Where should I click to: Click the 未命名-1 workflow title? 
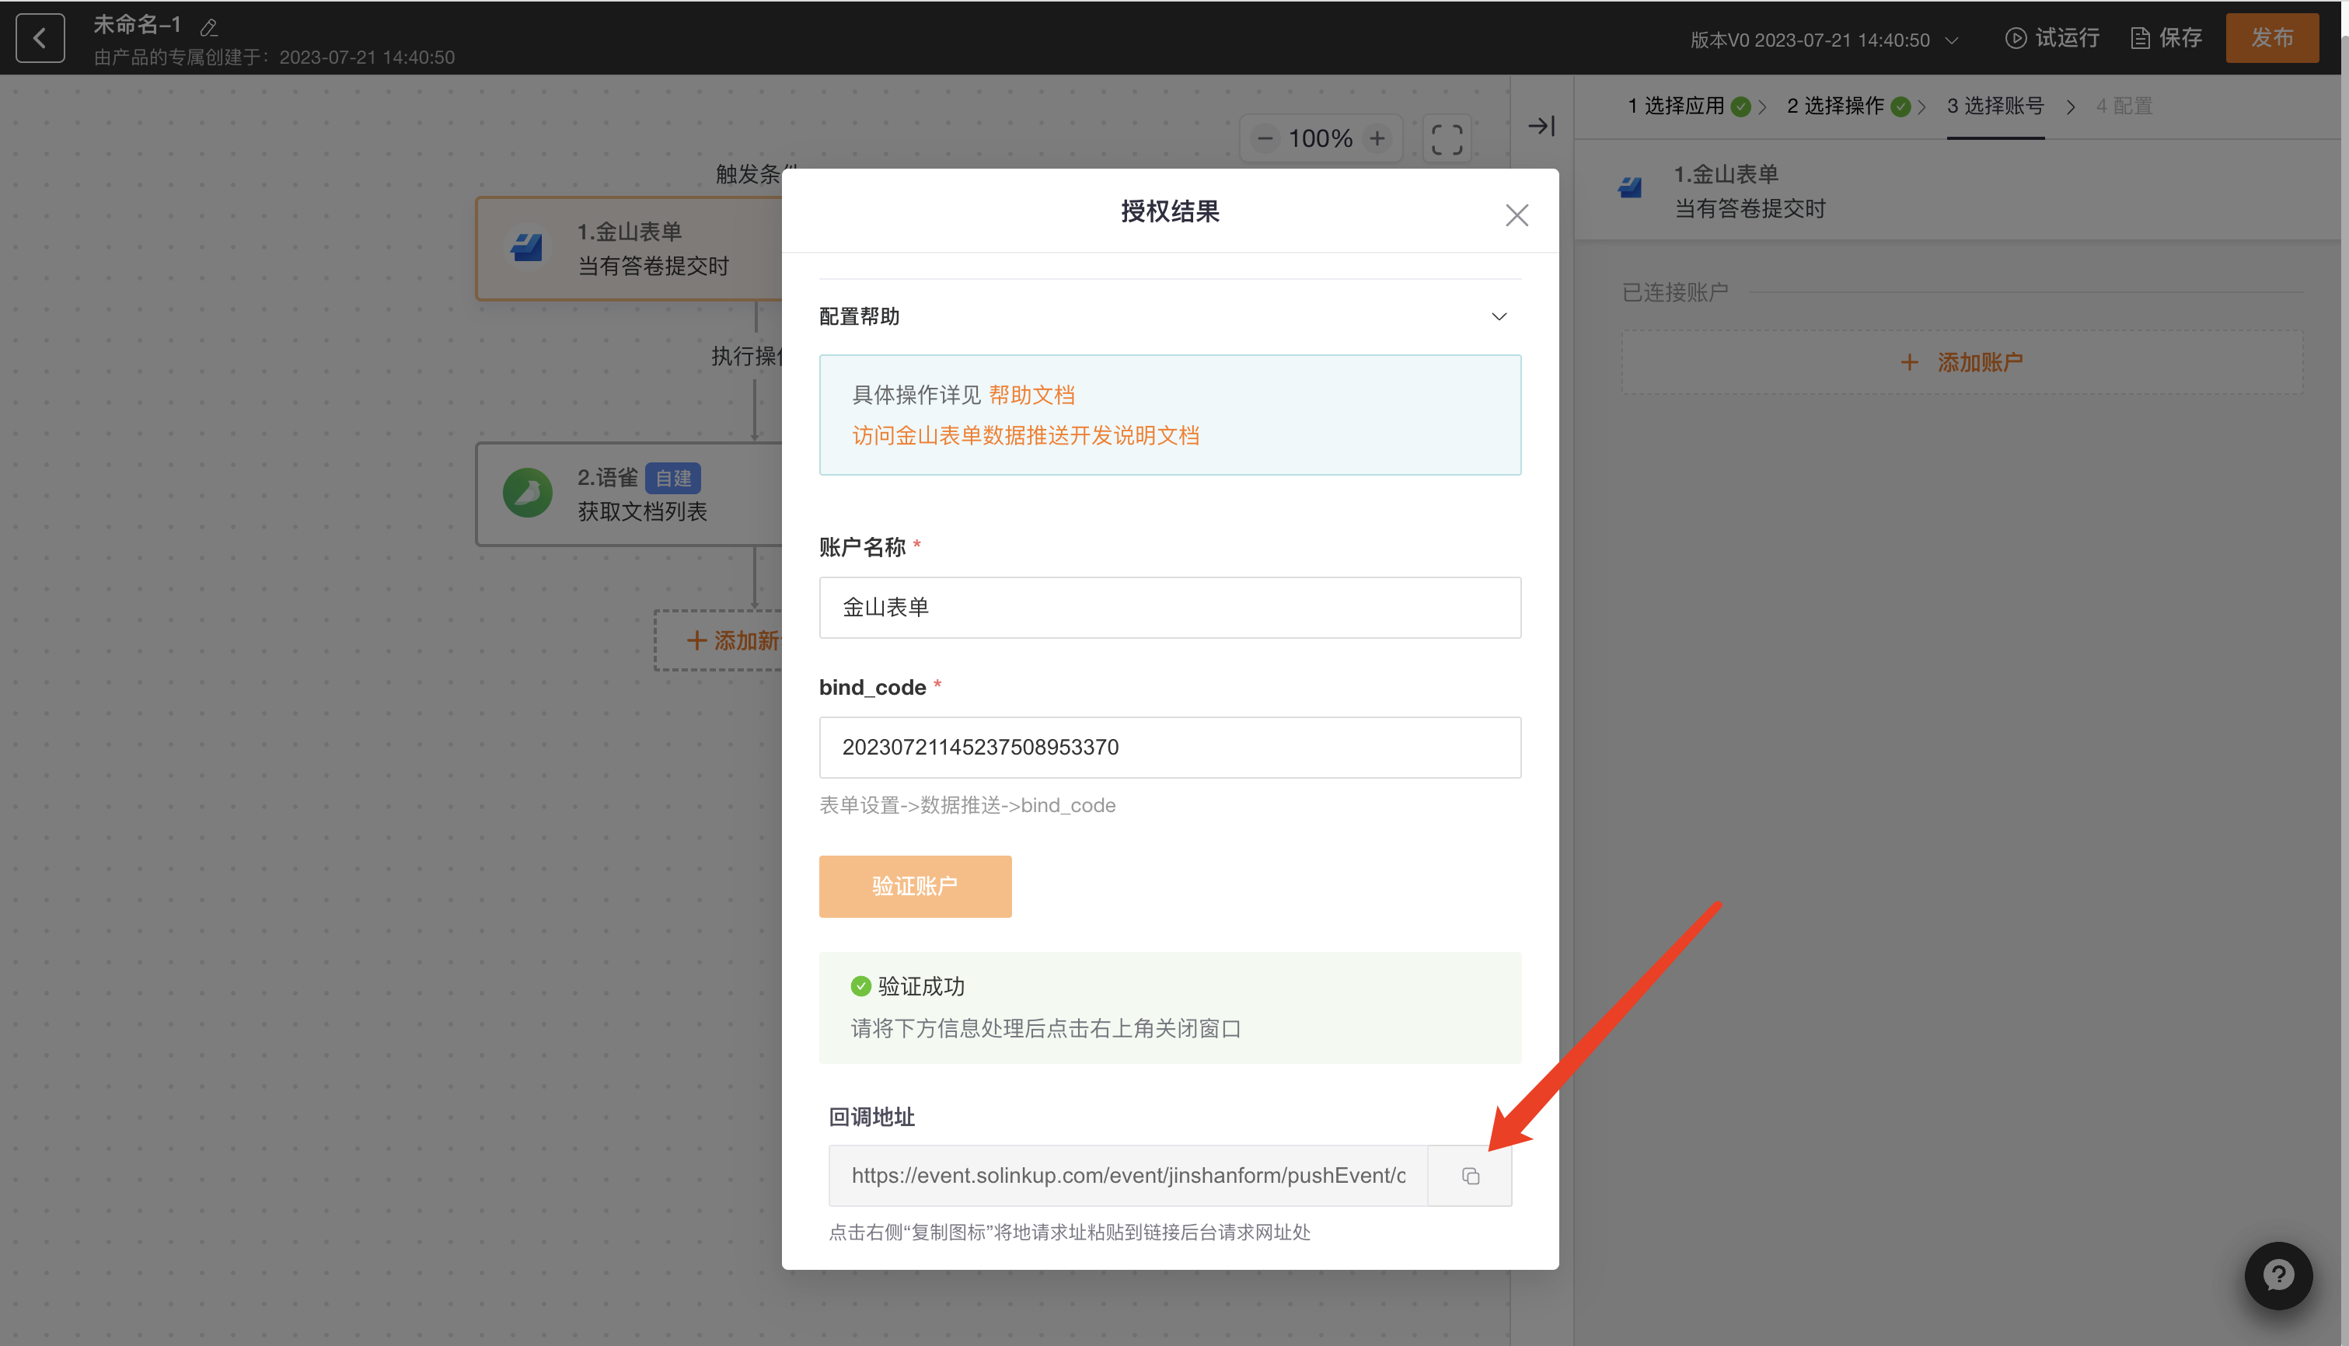point(137,25)
